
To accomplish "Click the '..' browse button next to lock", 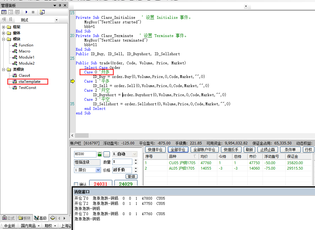I will click(107, 154).
